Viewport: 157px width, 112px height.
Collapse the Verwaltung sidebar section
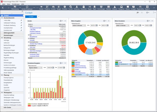2,38
